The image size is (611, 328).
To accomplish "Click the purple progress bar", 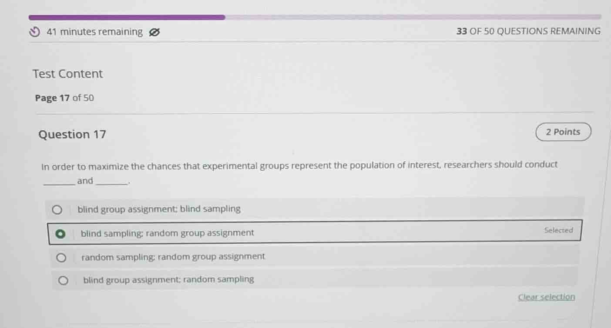I will 126,17.
